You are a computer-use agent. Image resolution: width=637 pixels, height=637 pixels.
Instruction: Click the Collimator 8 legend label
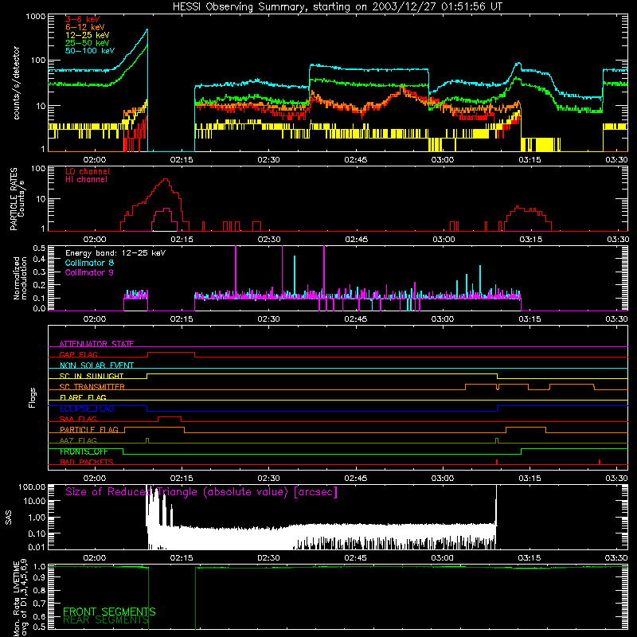(x=89, y=263)
